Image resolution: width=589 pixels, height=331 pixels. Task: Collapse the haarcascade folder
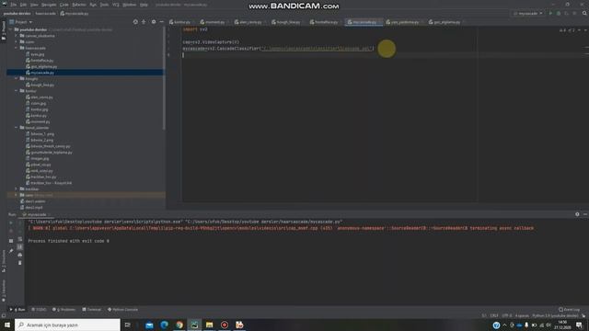pyautogui.click(x=17, y=48)
